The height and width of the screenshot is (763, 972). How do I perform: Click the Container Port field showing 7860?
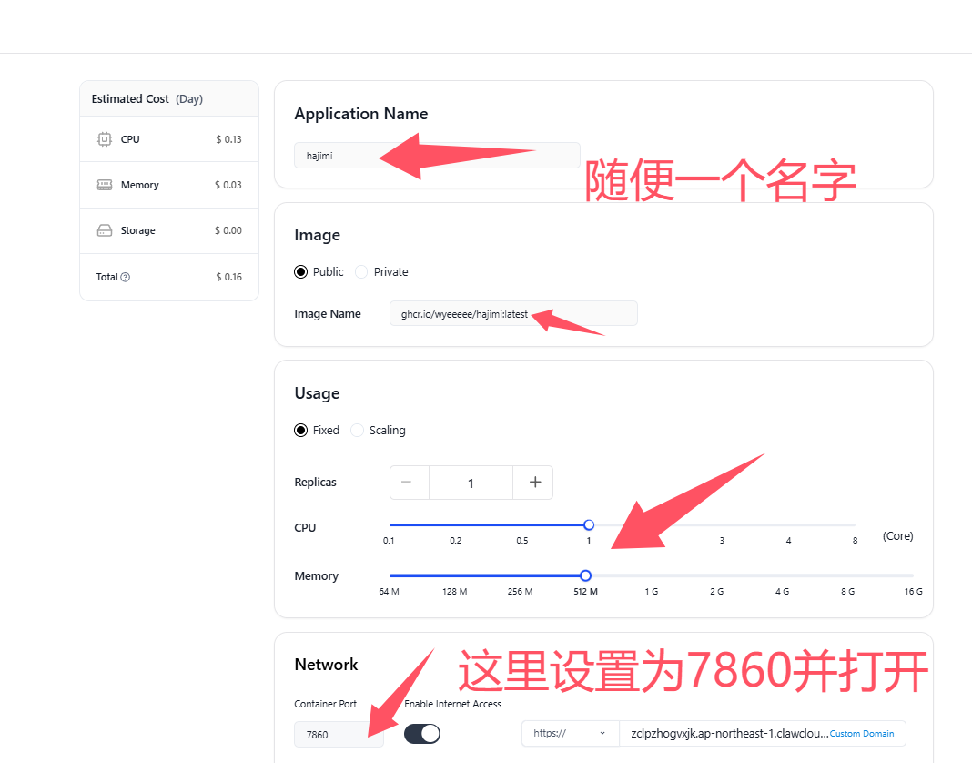[339, 734]
